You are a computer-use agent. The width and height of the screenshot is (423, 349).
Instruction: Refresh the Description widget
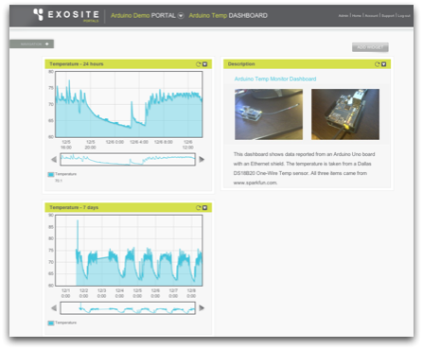click(377, 64)
